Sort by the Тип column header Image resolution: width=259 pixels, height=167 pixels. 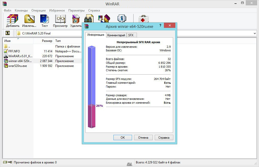point(68,41)
